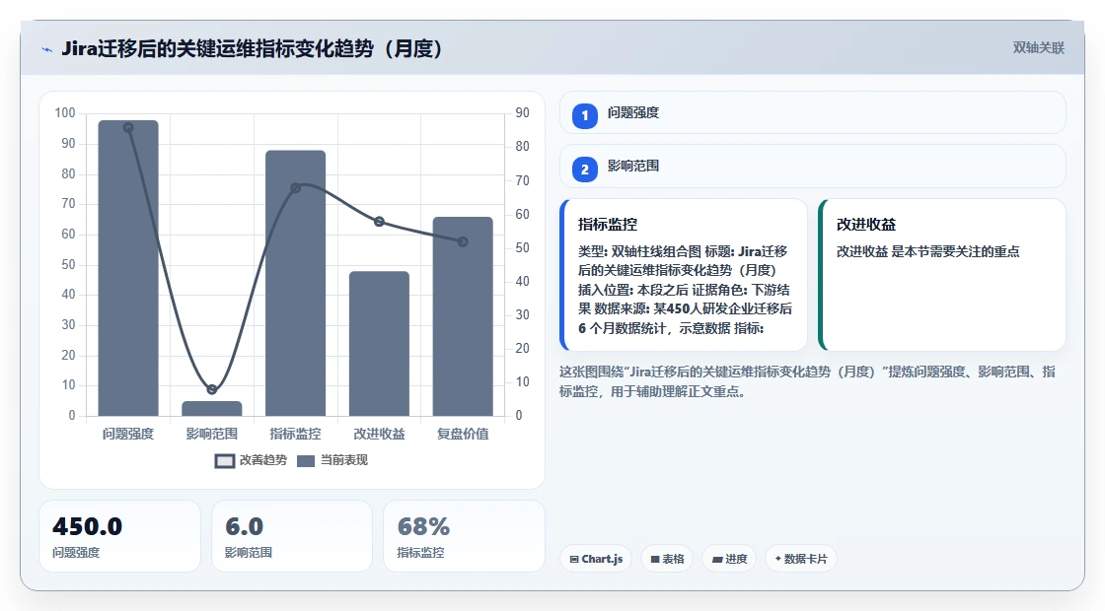Click the 复盘价值 x-axis label
This screenshot has width=1105, height=611.
coord(463,434)
